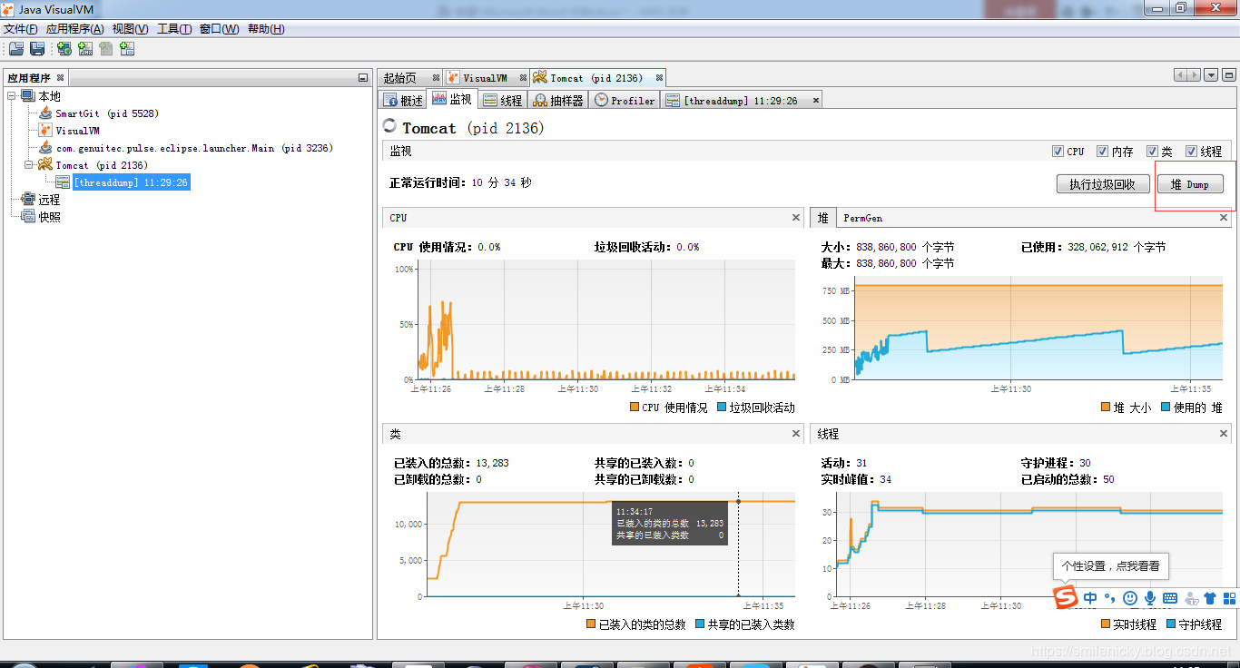Open the 文件(F) menu
This screenshot has height=668, width=1240.
21,29
